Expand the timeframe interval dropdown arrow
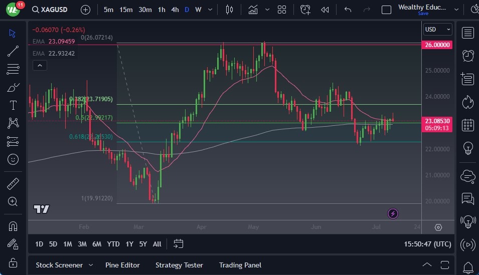479x275 pixels. point(210,10)
